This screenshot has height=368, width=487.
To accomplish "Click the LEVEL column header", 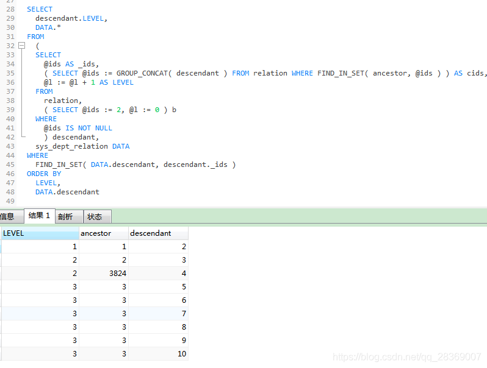I will 40,233.
